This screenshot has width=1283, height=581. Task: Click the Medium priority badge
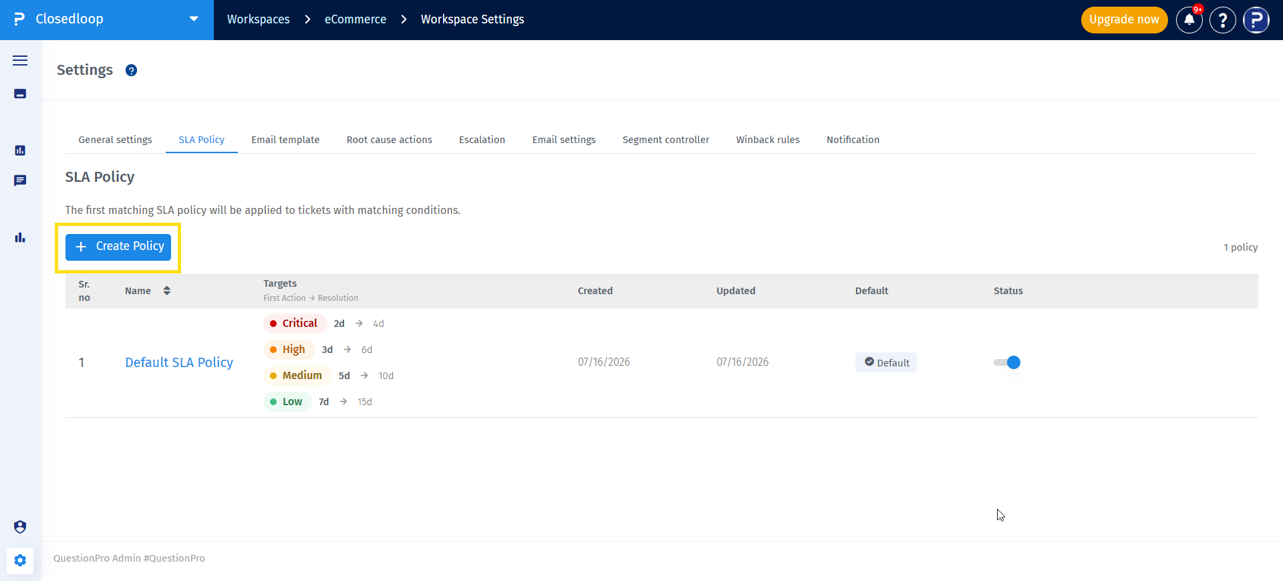297,376
